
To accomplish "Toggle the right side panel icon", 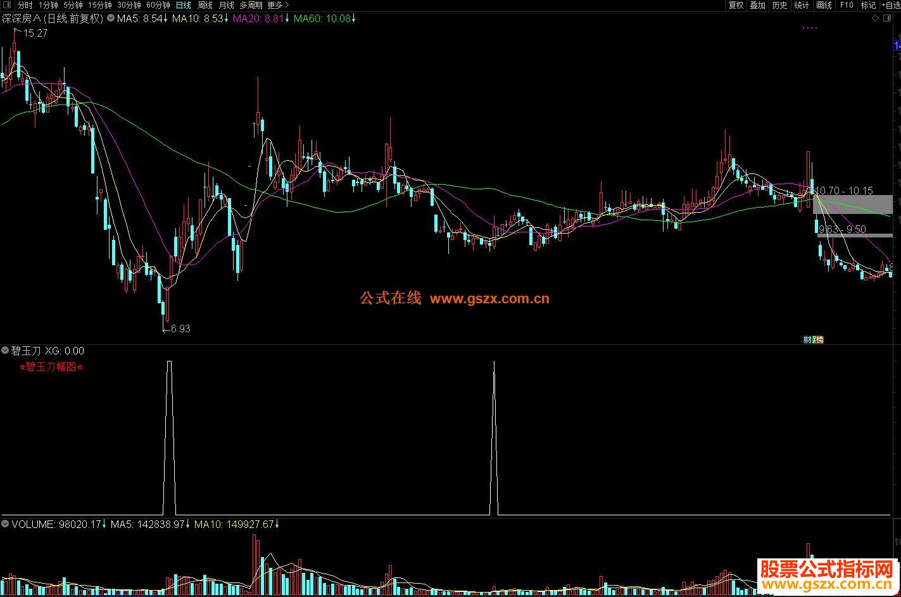I will tap(887, 18).
